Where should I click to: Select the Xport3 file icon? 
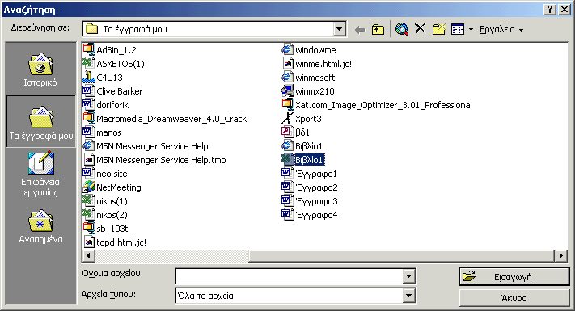click(288, 118)
